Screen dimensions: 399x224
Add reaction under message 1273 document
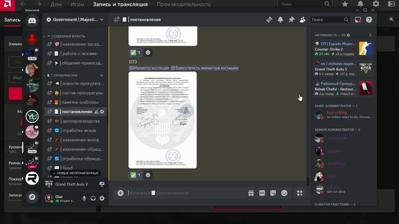point(148,175)
